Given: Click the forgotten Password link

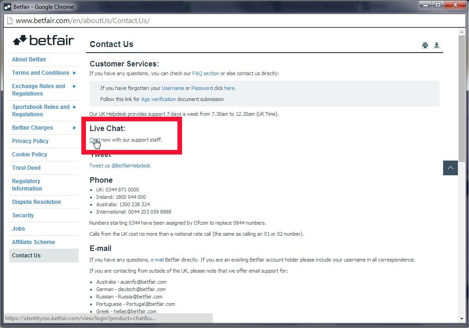Looking at the screenshot, I should [202, 88].
